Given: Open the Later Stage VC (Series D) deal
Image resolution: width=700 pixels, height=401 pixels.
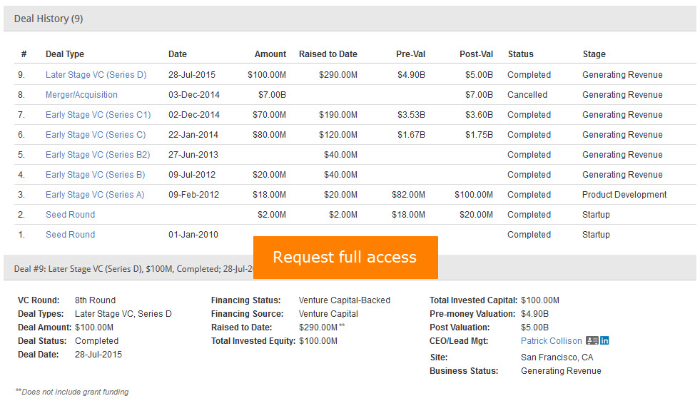Looking at the screenshot, I should (96, 75).
